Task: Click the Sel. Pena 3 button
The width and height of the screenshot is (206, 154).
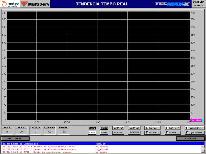Action: point(134,128)
